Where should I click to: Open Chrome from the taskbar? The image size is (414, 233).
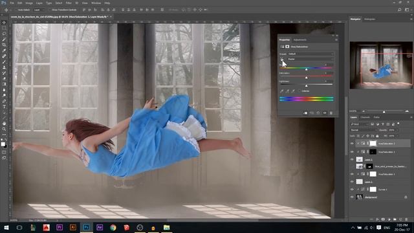[113, 227]
